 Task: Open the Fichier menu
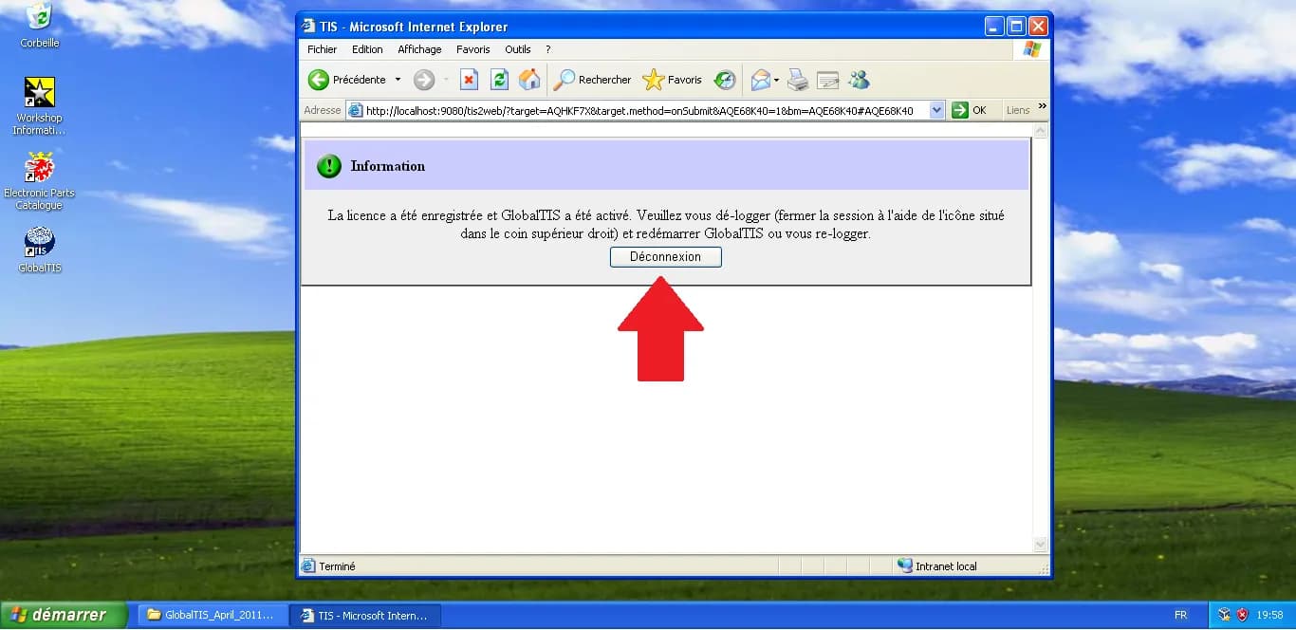322,49
